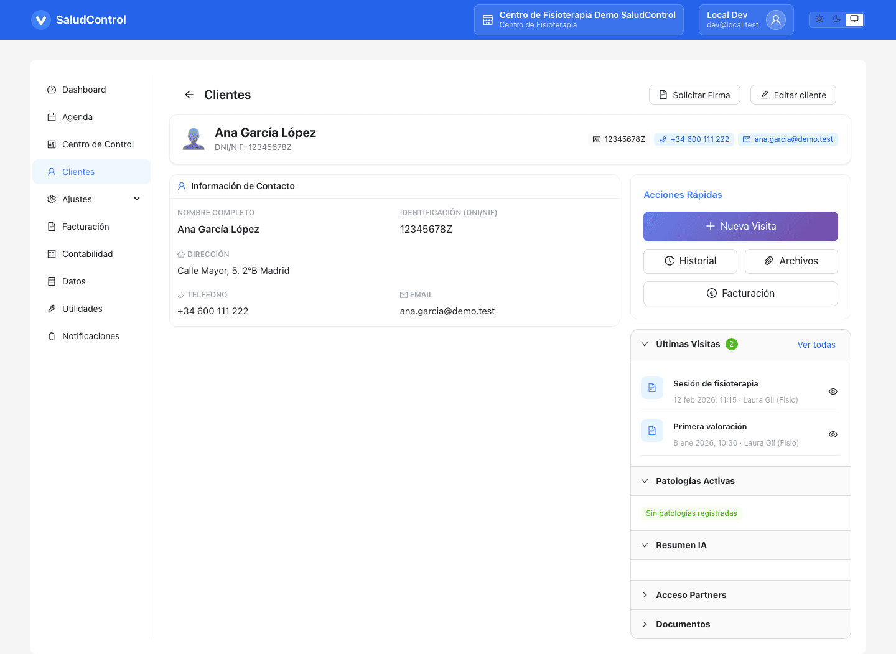Screen dimensions: 896x654
Task: View Primera valoración visit eye icon
Action: [x=833, y=434]
